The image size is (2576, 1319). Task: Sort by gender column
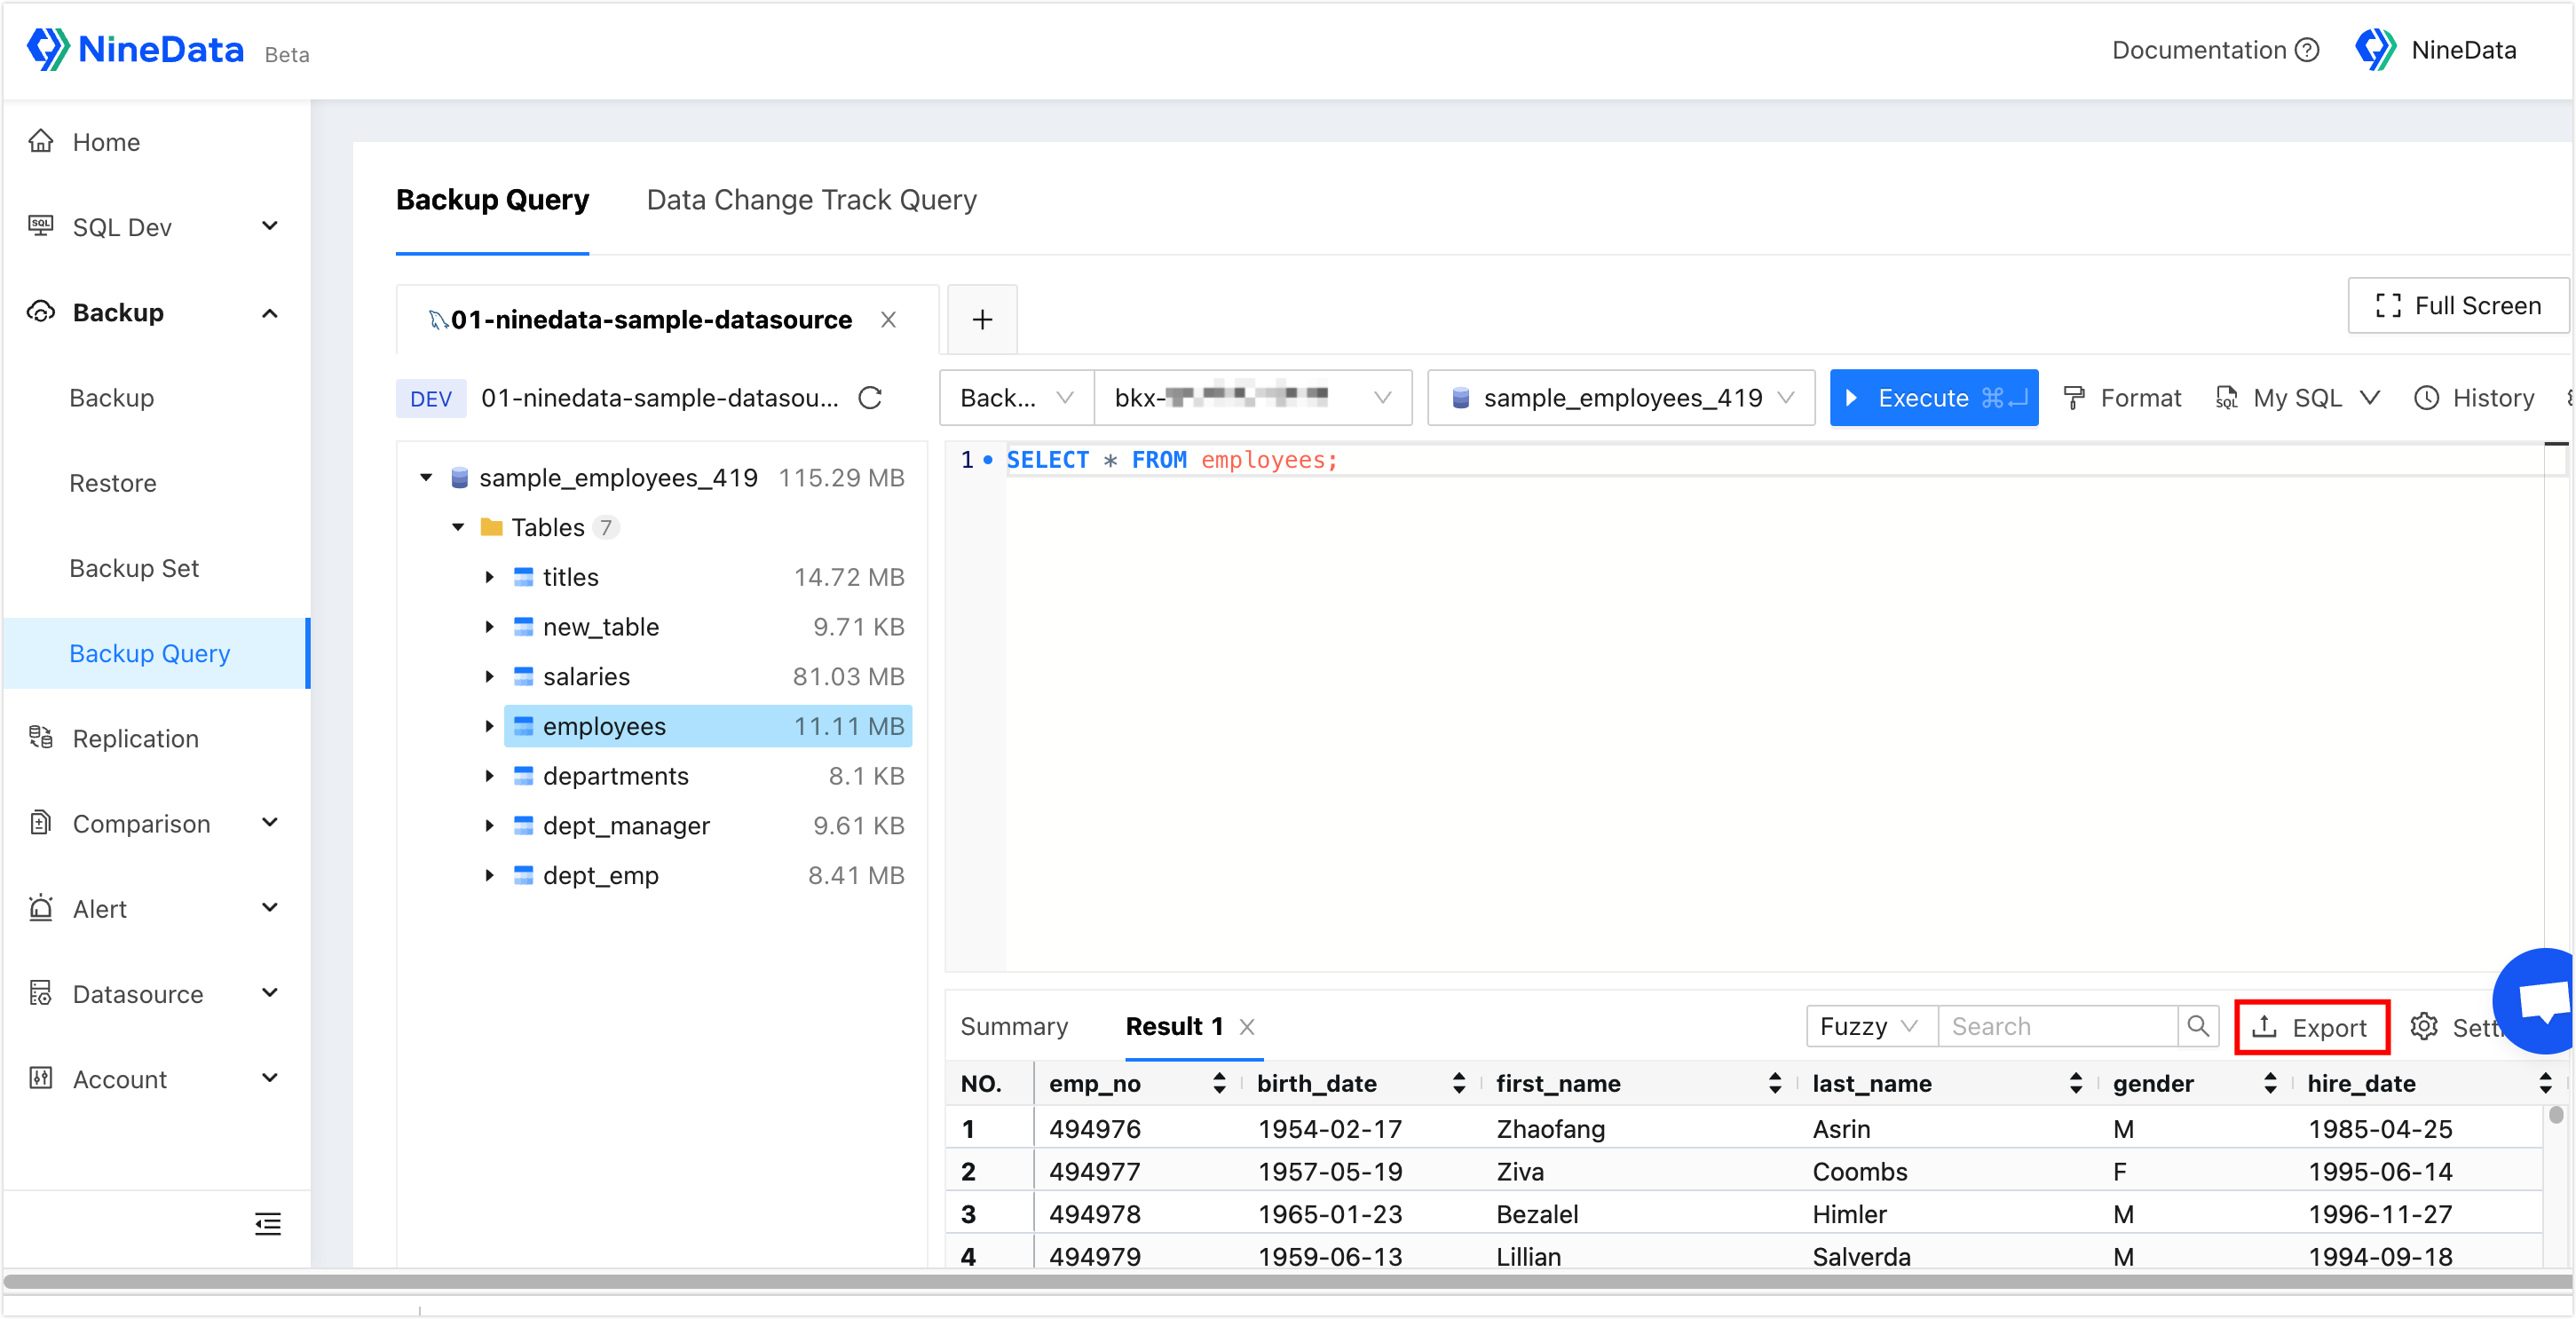click(x=2270, y=1083)
